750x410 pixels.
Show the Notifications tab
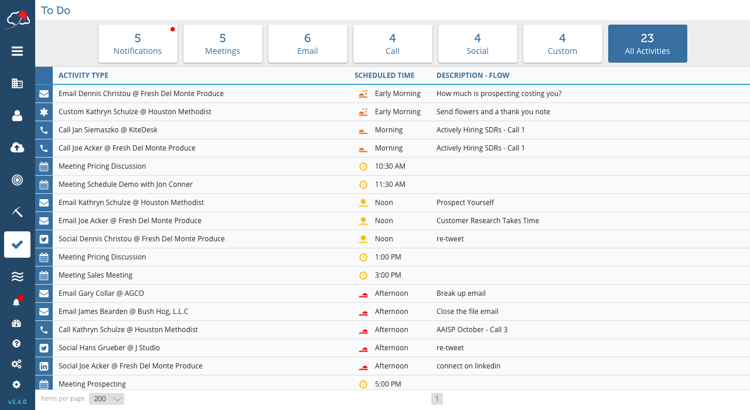point(138,44)
